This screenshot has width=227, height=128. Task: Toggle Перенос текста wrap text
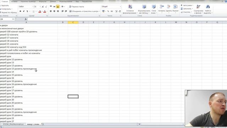point(77,7)
